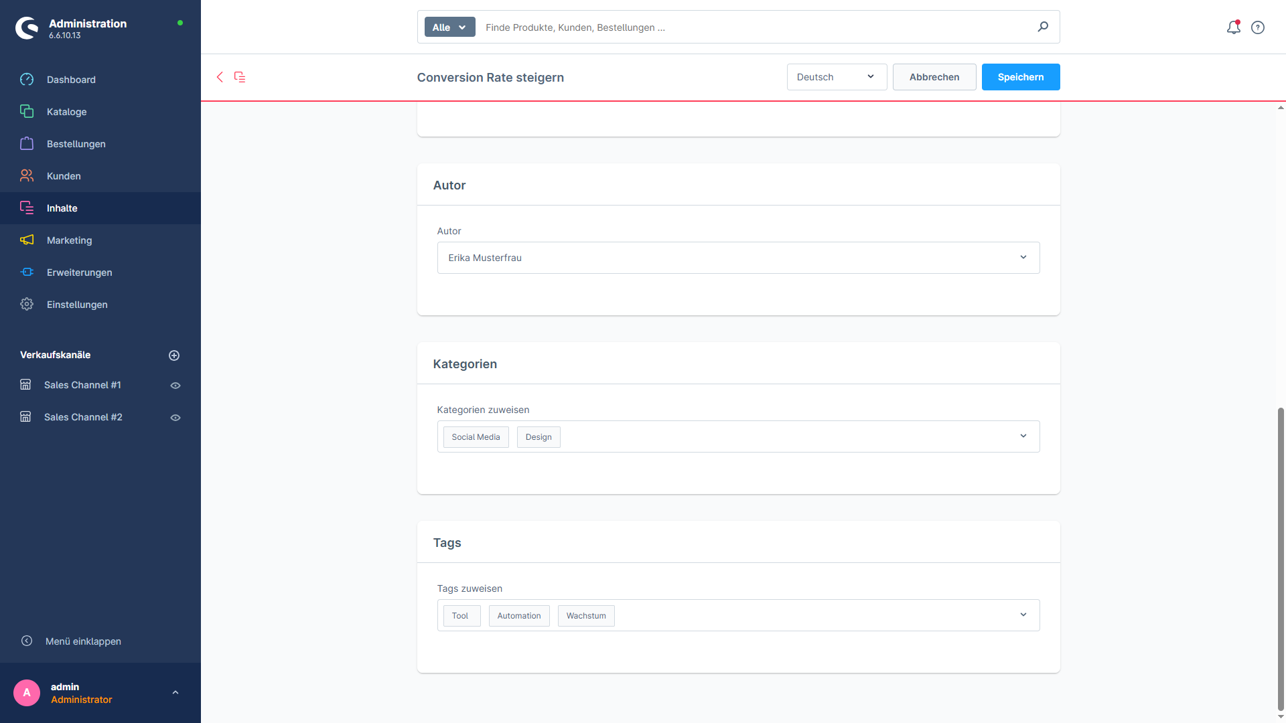The height and width of the screenshot is (723, 1286).
Task: Open Sales Channel #2 link
Action: click(83, 417)
